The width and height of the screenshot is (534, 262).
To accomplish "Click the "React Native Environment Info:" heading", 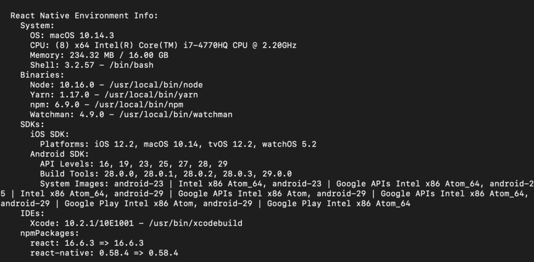I will pyautogui.click(x=84, y=16).
